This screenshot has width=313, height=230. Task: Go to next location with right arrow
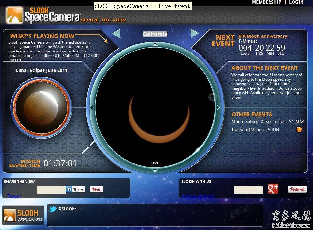click(194, 34)
